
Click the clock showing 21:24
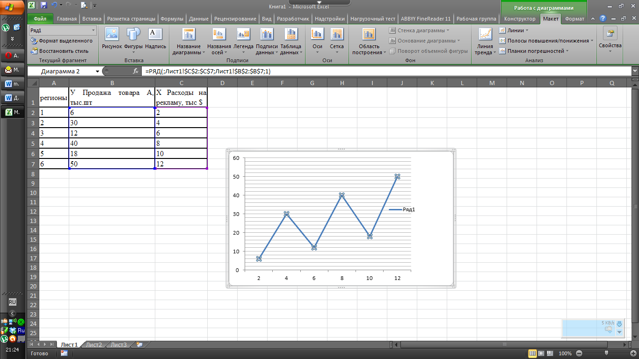tap(13, 350)
